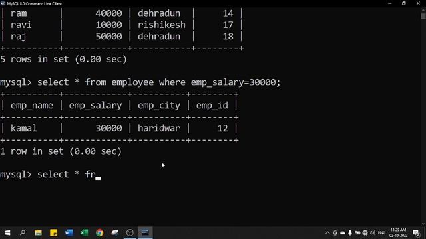Open the webcam/meet-now tray icon

[335, 233]
